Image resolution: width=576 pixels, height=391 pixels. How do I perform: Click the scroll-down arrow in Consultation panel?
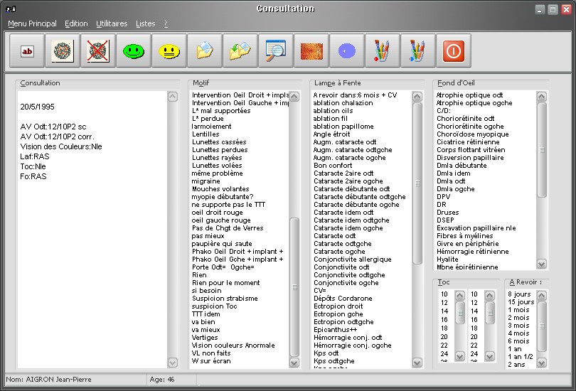(x=173, y=363)
